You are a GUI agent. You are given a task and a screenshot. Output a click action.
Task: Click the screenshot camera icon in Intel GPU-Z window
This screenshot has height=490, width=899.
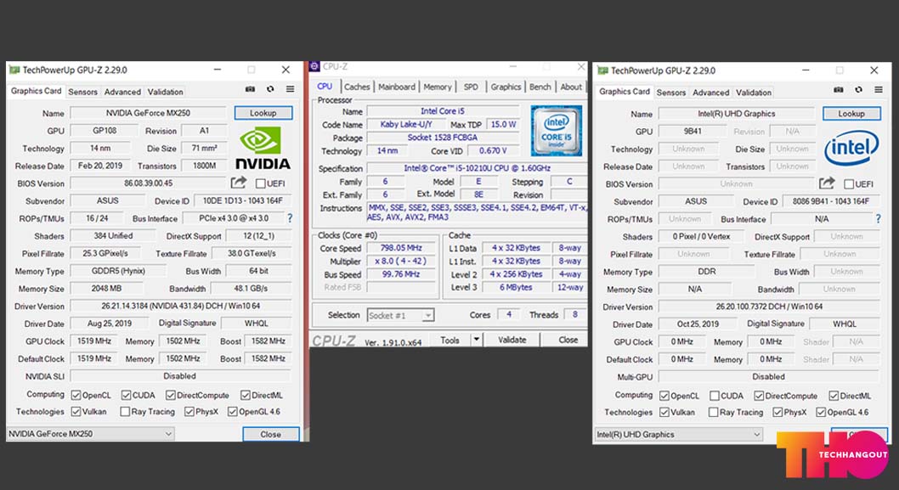838,90
